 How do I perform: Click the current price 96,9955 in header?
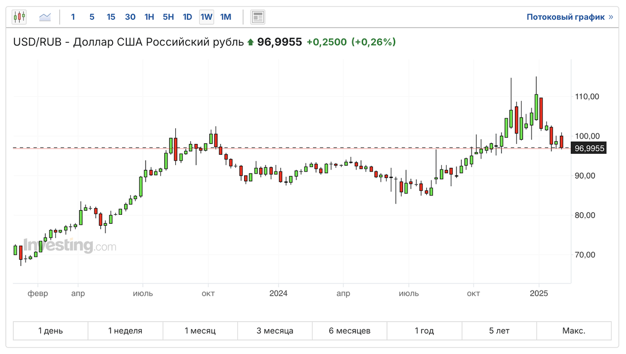280,42
